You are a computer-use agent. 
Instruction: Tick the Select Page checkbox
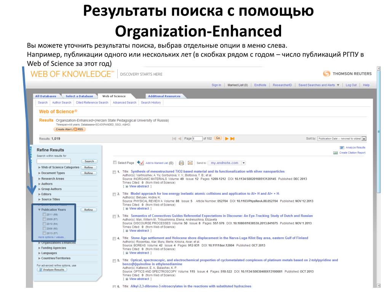(115, 163)
